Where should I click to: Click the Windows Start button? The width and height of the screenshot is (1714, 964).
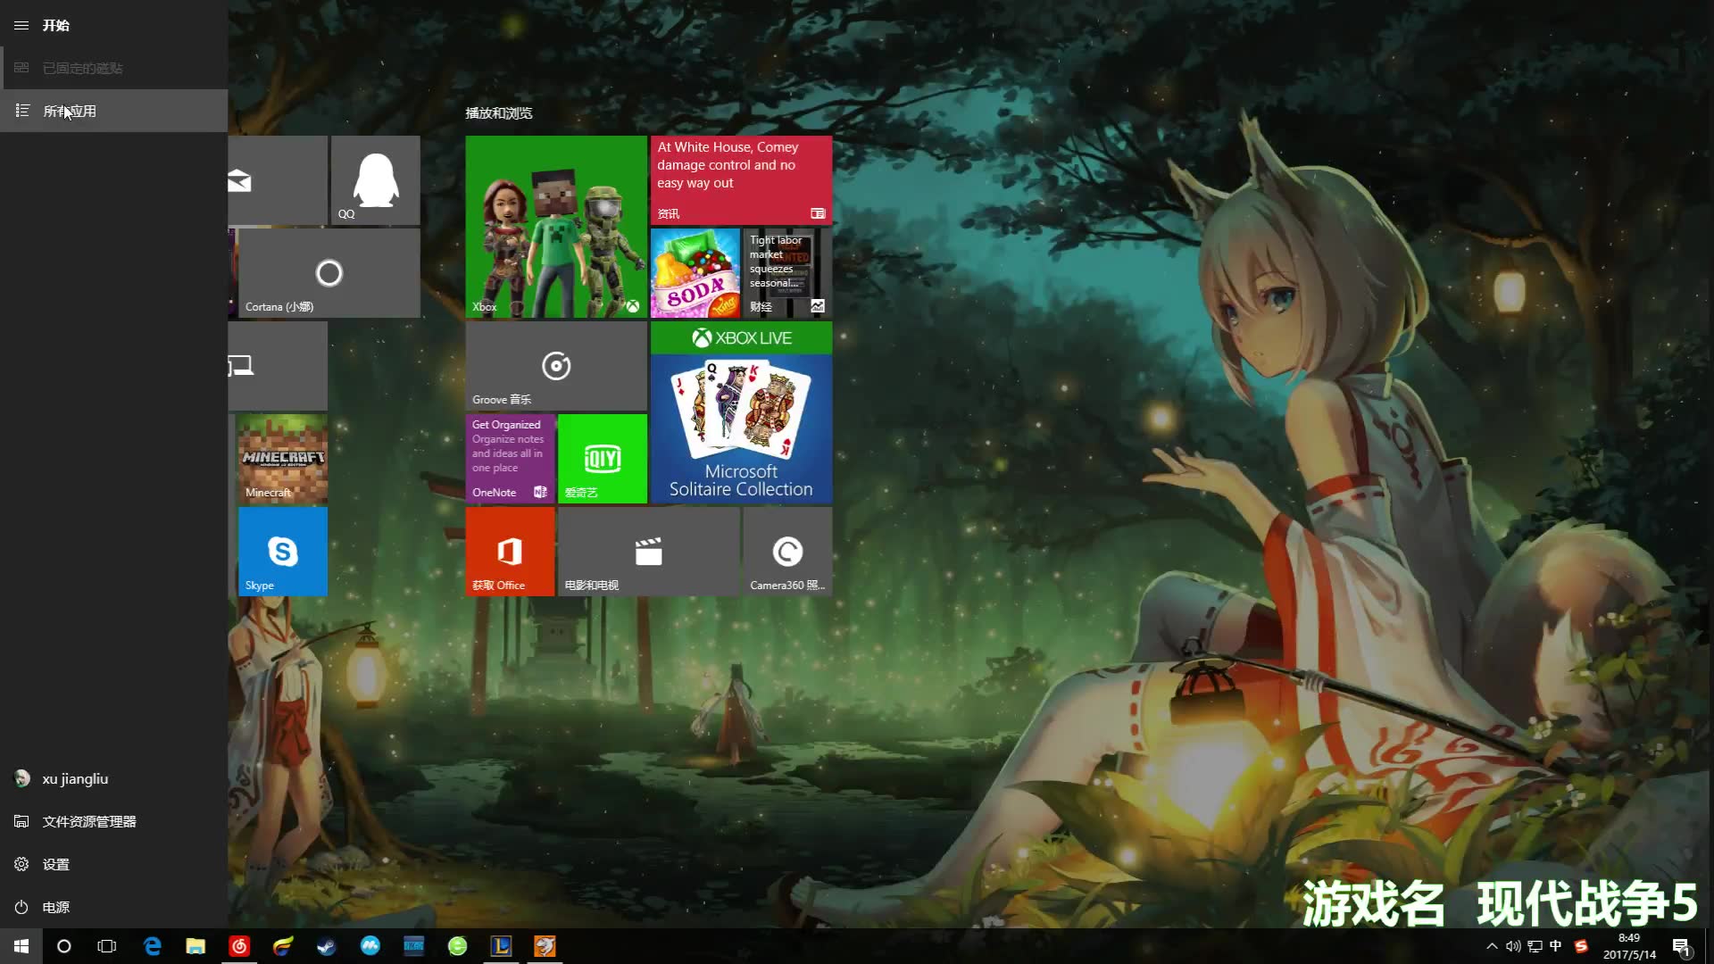(21, 946)
